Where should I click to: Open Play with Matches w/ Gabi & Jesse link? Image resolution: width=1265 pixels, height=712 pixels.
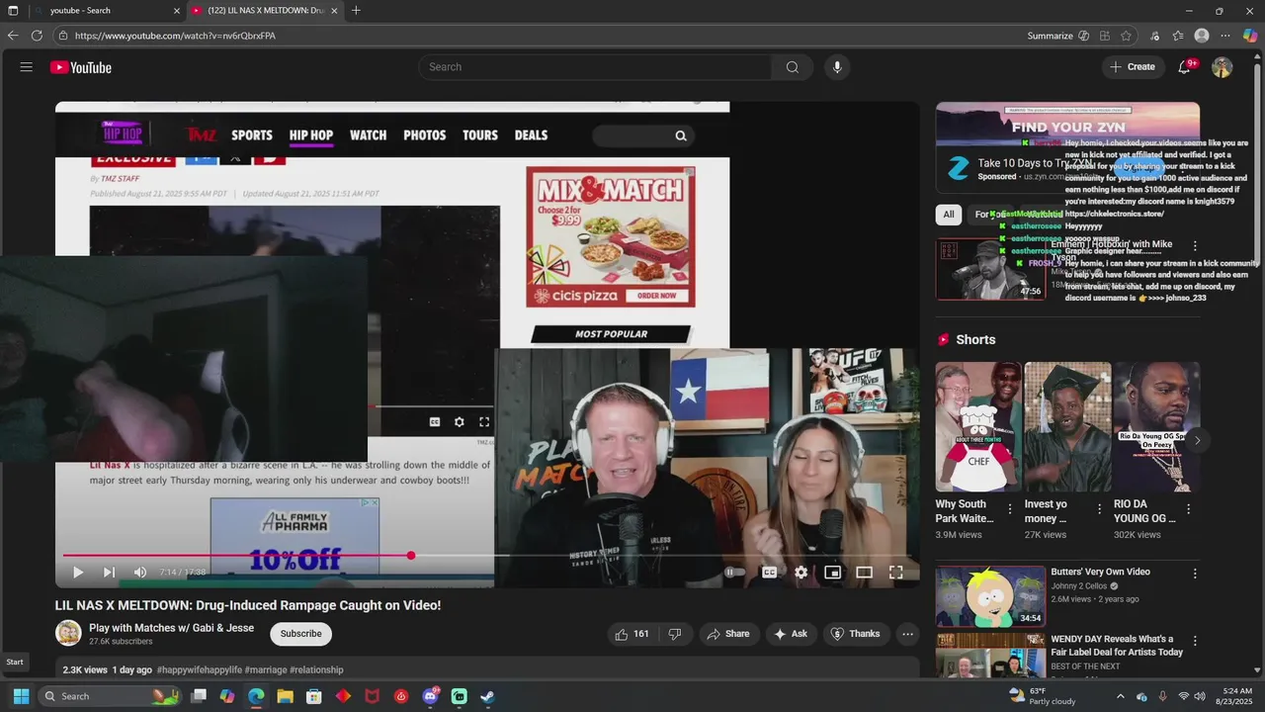click(171, 628)
